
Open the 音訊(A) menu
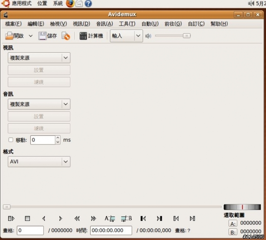(x=104, y=24)
